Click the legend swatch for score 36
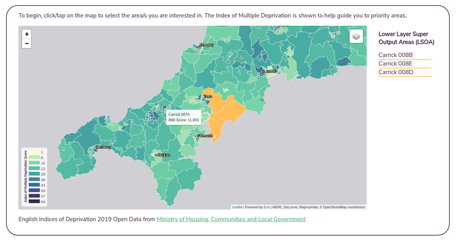This screenshot has height=242, width=457. tap(35, 180)
